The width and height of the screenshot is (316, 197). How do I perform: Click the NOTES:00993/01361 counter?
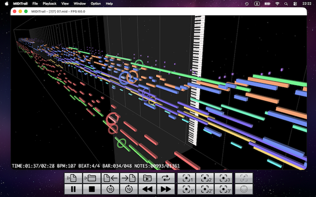coord(157,166)
